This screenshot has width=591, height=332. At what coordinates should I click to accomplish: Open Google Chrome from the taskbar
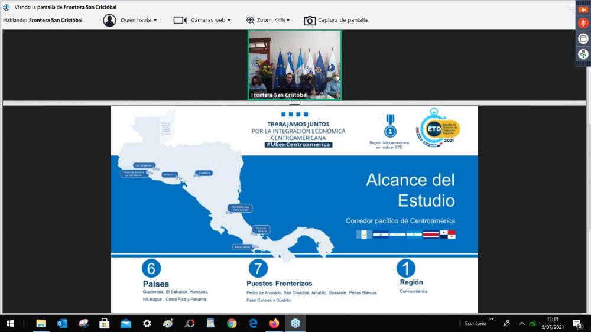pos(232,323)
